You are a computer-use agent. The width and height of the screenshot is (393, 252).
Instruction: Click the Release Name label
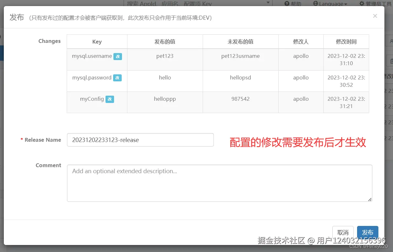[x=43, y=140]
